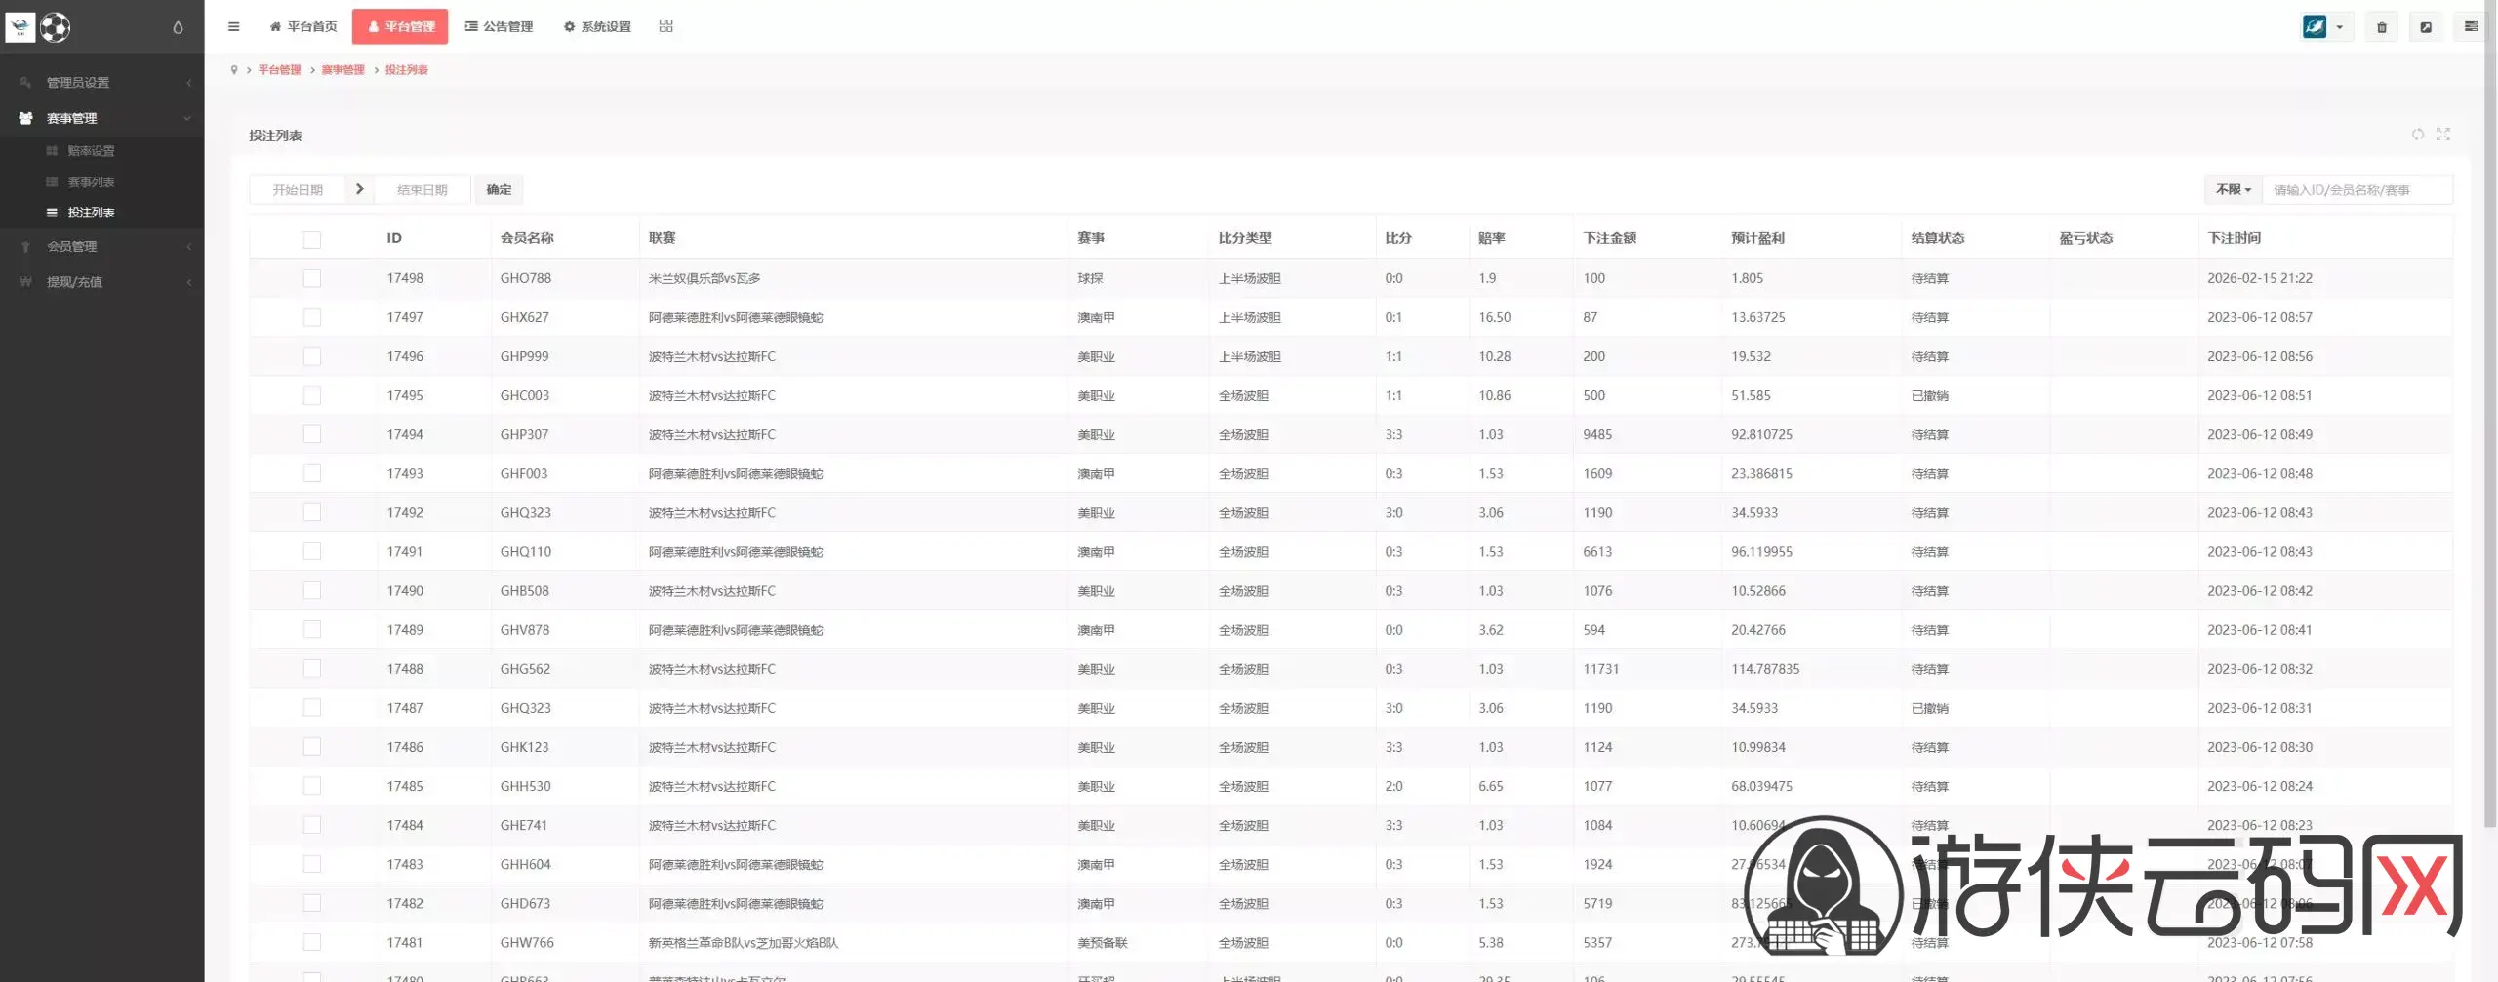
Task: Expand the 会员管理 sidebar section
Action: (x=101, y=246)
